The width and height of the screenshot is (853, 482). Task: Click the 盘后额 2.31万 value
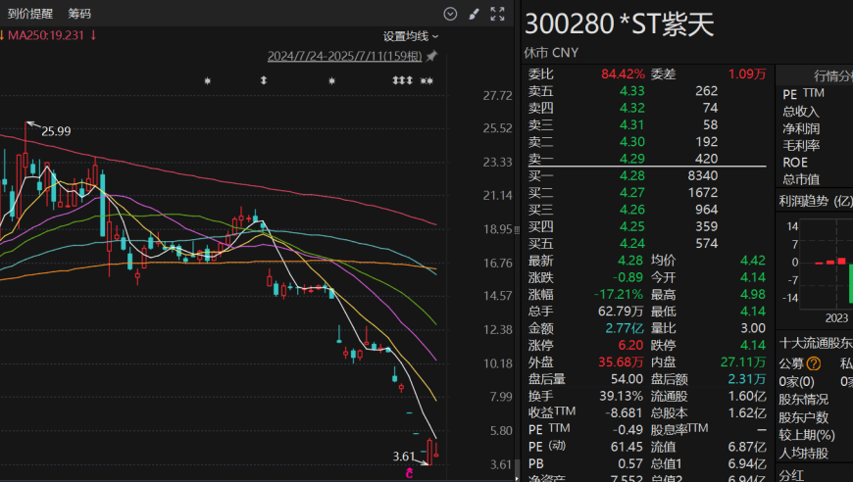coord(747,379)
